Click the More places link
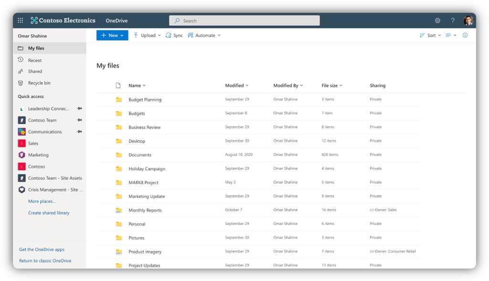 (x=42, y=201)
